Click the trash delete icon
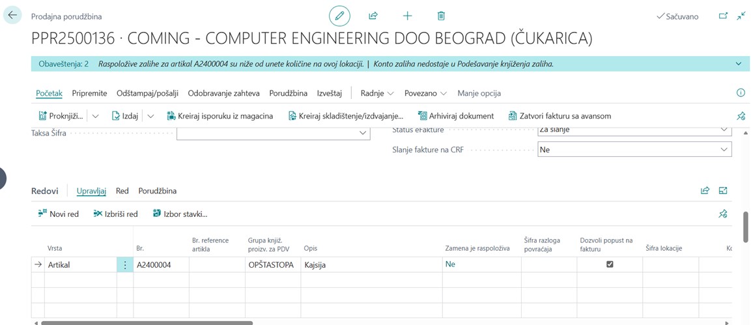Screen dimensions: 753x325 [x=441, y=16]
